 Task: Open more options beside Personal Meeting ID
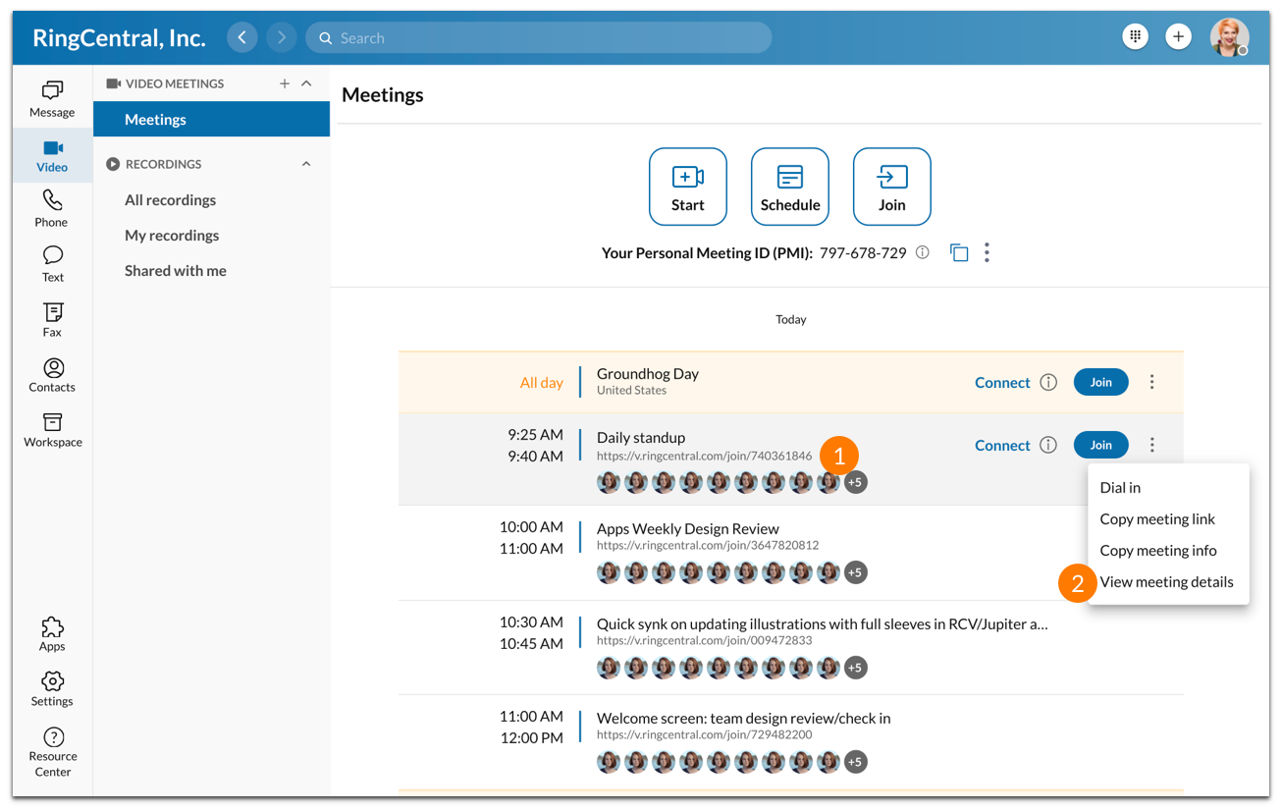[987, 253]
